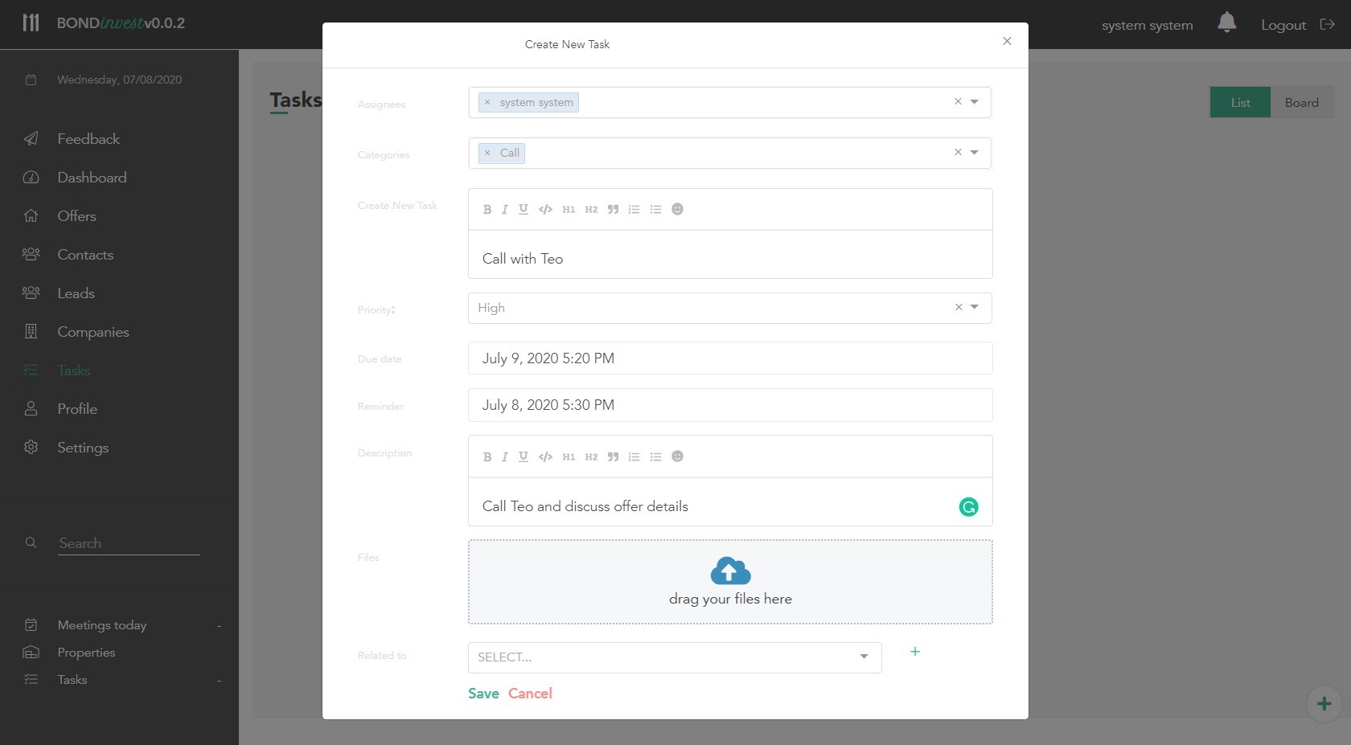Open Dashboard in the sidebar

tap(92, 178)
